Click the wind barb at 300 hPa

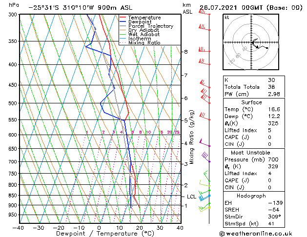point(204,12)
